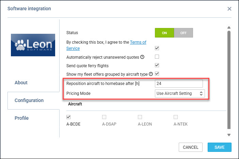
Task: Uncheck the Terms of Service agreement checkbox
Action: click(x=157, y=48)
